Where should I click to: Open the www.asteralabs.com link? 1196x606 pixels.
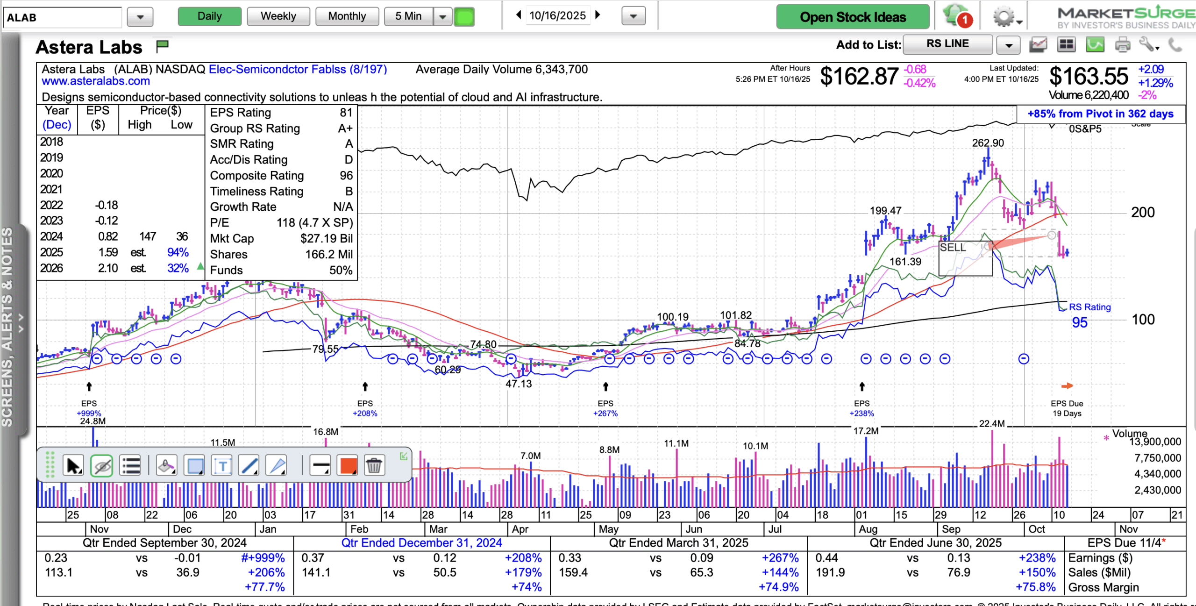point(96,81)
